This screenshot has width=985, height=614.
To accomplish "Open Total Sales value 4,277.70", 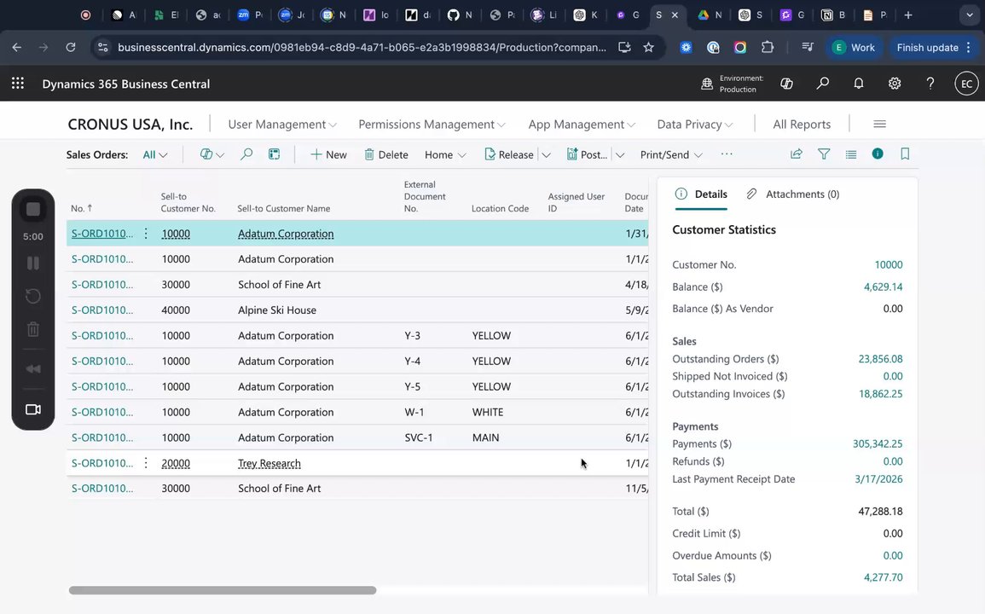I will coord(883,577).
